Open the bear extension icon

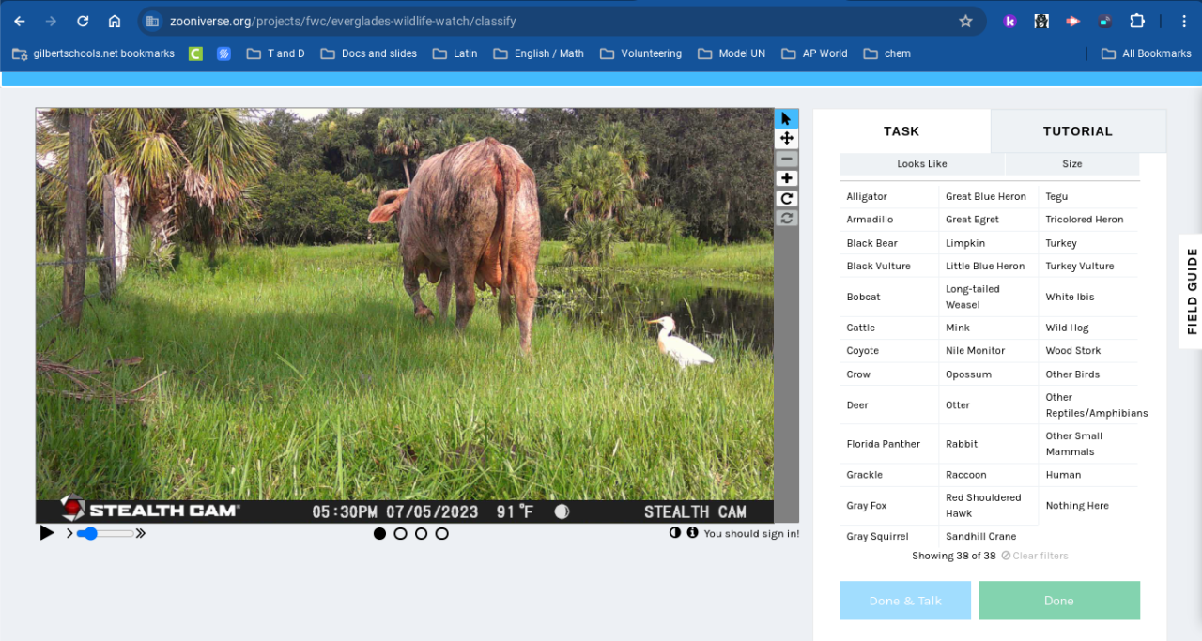pos(1041,21)
